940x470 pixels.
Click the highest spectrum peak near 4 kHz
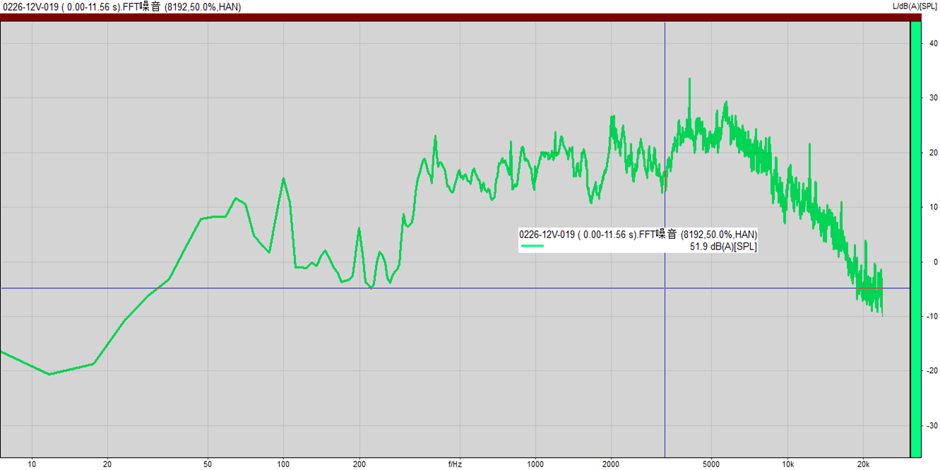click(689, 79)
